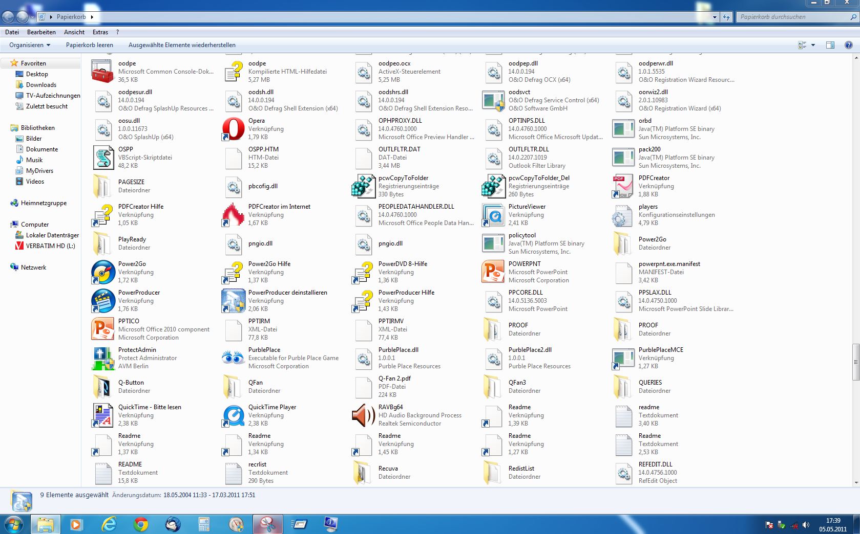Select Videos library
Viewport: 860px width, 534px height.
point(35,182)
